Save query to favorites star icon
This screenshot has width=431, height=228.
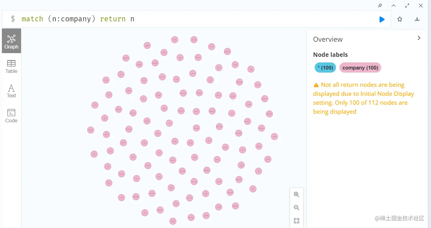coord(400,19)
